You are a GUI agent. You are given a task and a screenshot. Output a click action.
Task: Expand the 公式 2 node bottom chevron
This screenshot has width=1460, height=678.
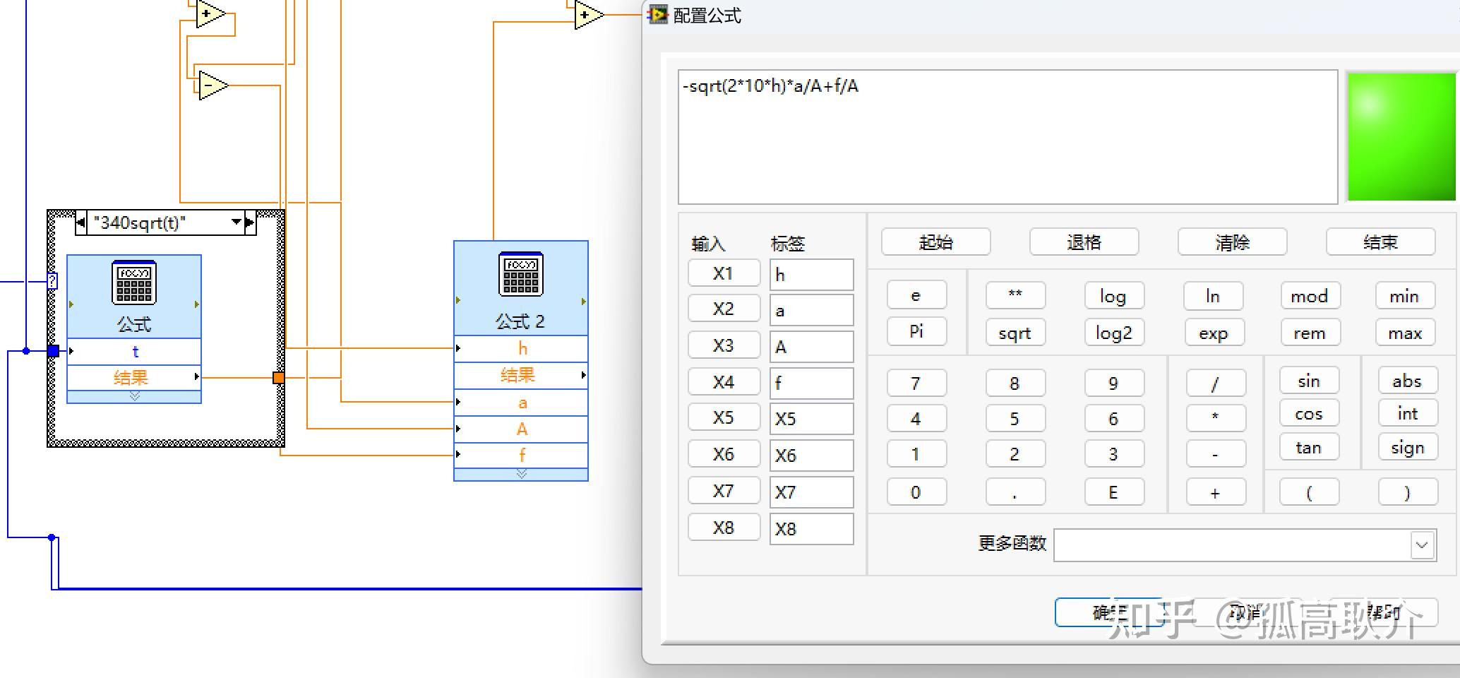[521, 475]
